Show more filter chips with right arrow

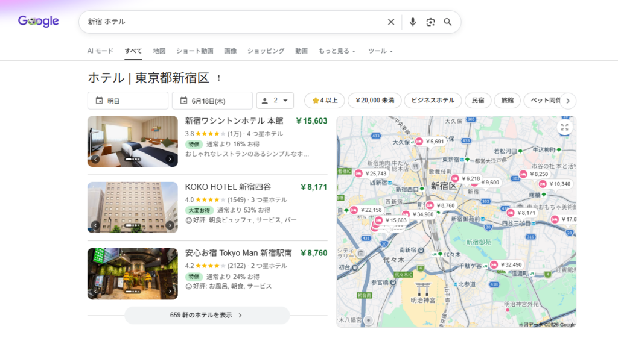[568, 101]
